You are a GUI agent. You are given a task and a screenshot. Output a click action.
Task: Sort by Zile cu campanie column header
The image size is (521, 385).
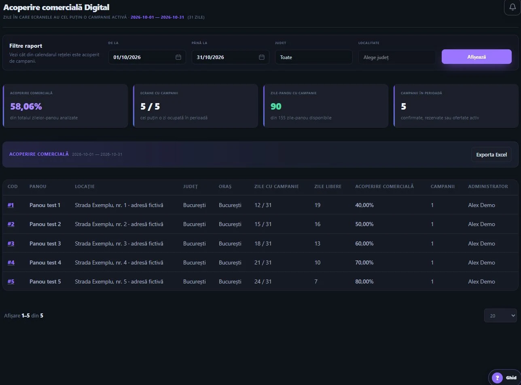pos(277,186)
